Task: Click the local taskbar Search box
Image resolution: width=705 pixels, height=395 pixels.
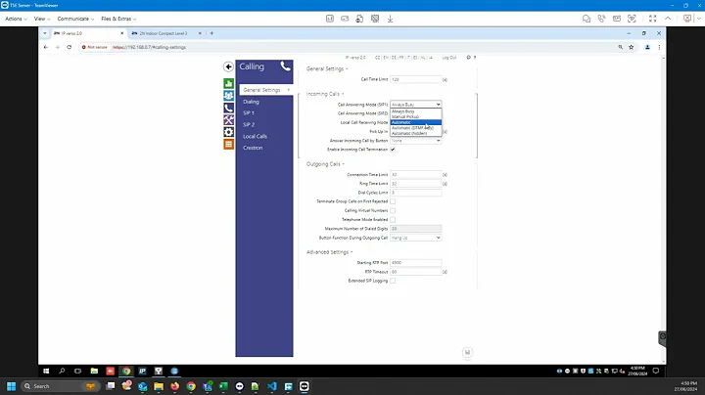Action: (x=60, y=386)
